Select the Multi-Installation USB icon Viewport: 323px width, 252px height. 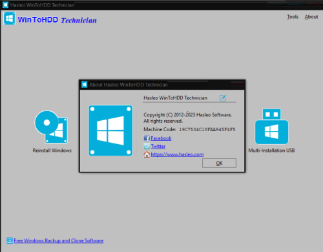pyautogui.click(x=271, y=127)
